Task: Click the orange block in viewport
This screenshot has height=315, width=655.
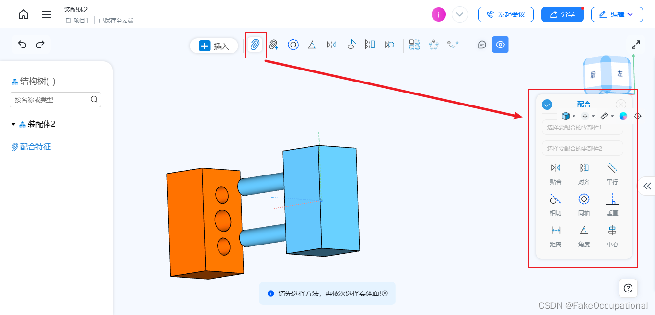Action: 205,222
